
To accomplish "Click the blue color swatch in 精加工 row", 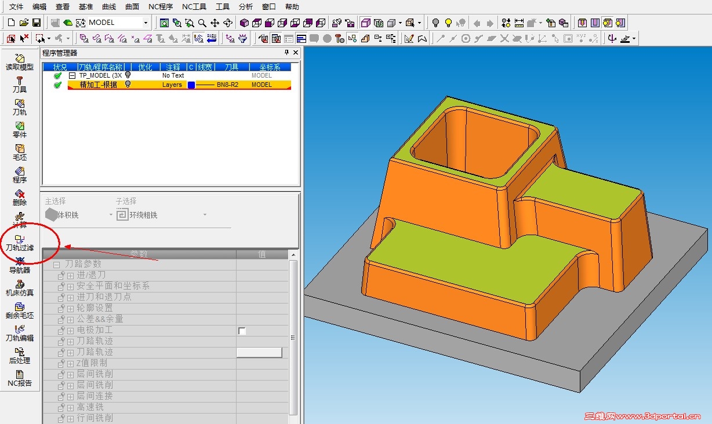I will (x=191, y=85).
